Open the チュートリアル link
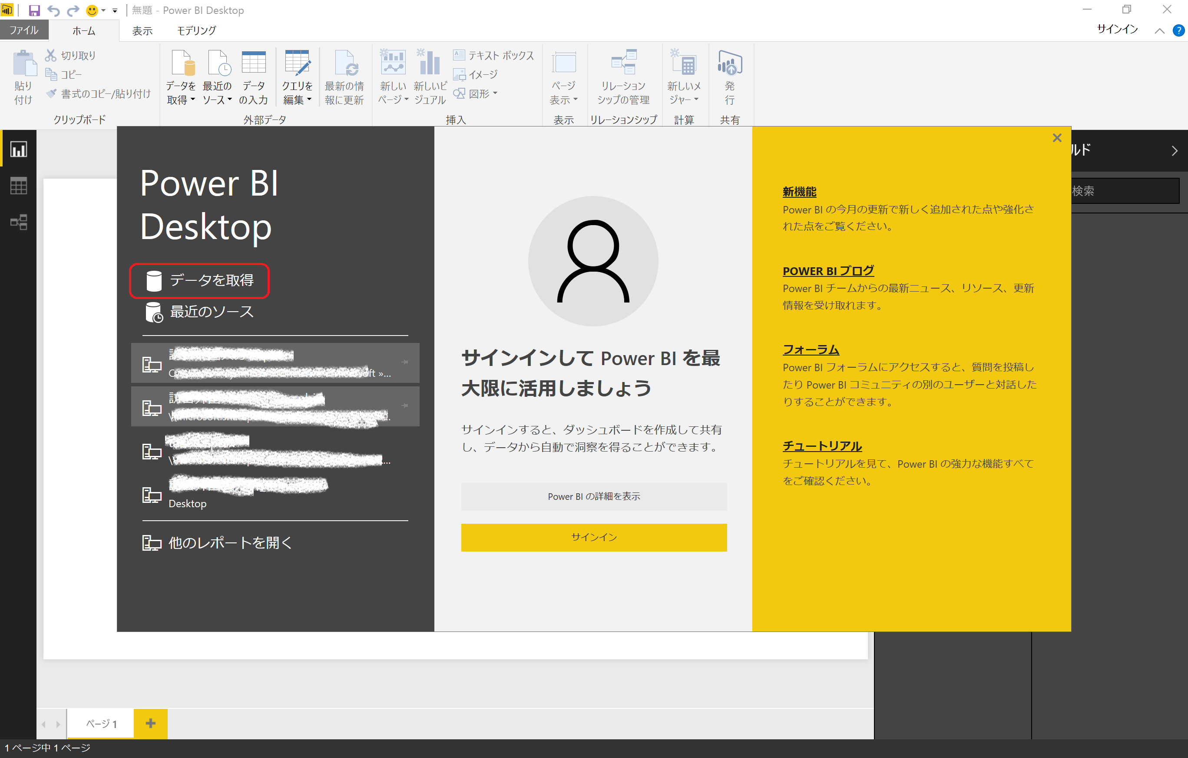 822,446
